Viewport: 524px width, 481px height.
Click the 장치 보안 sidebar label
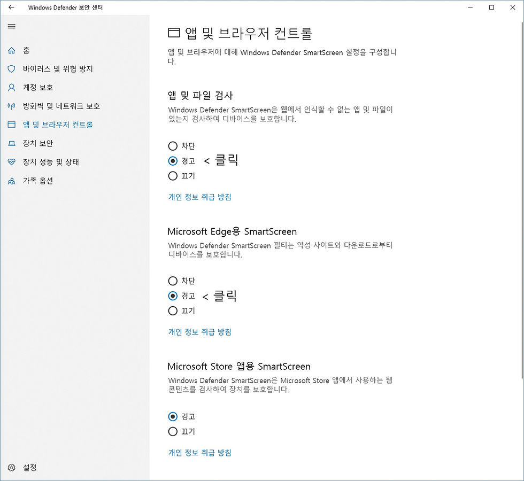[x=38, y=143]
